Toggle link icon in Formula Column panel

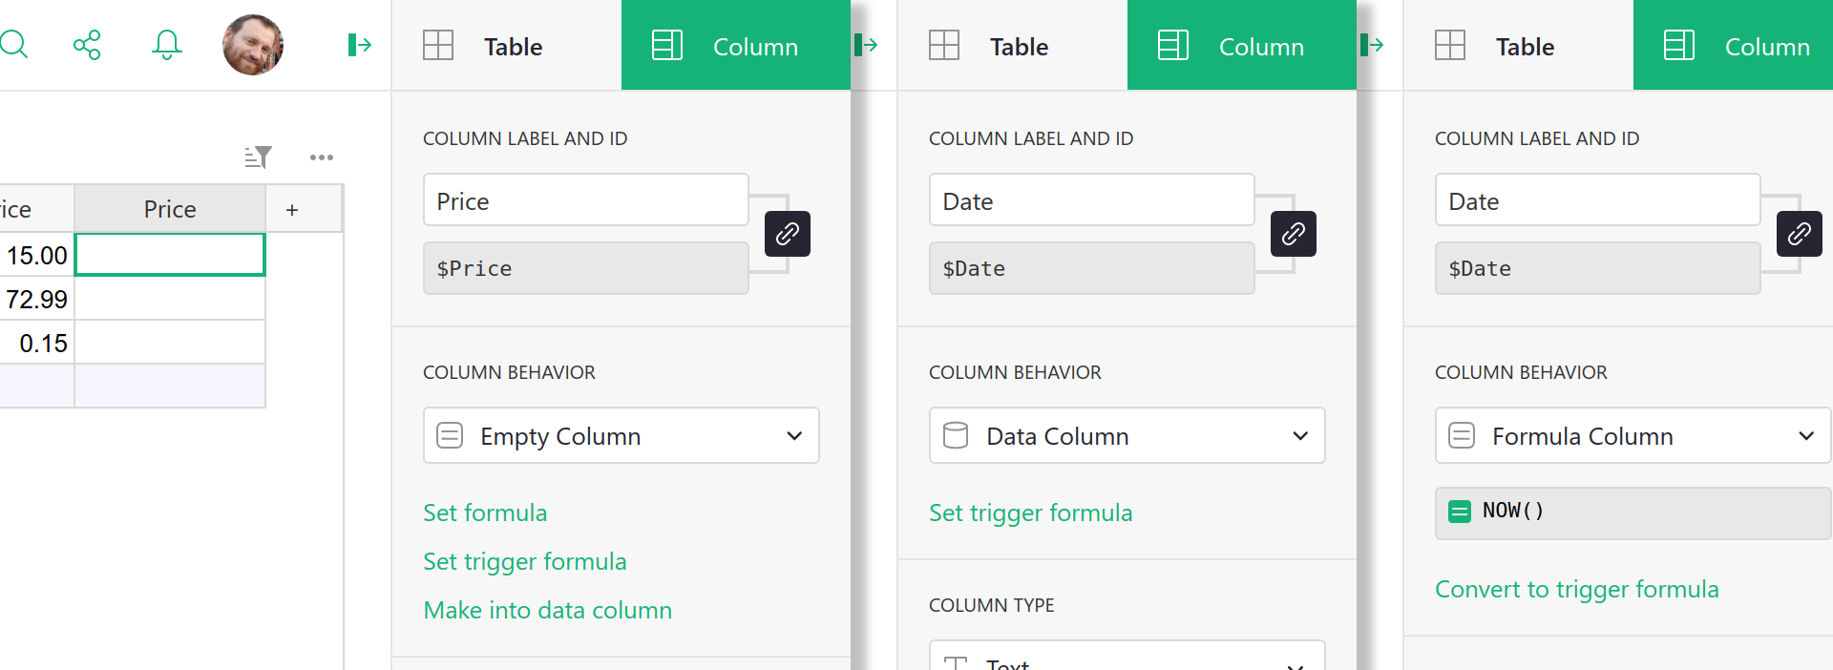[1800, 234]
